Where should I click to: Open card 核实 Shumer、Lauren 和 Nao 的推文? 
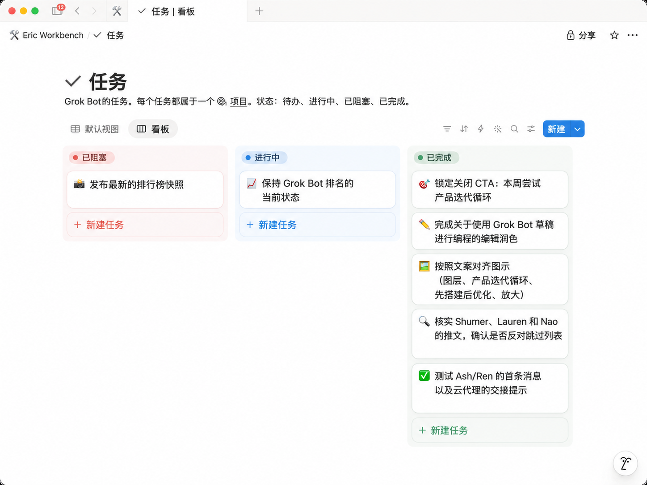pos(490,334)
